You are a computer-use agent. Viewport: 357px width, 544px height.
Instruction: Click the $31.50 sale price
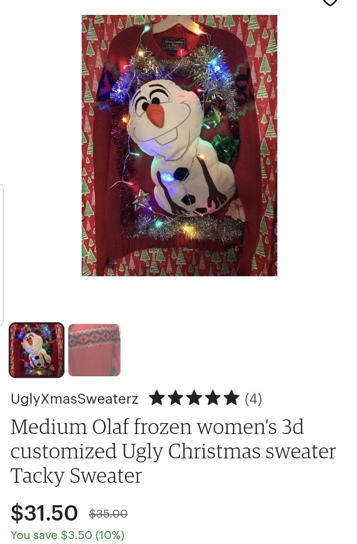point(44,513)
